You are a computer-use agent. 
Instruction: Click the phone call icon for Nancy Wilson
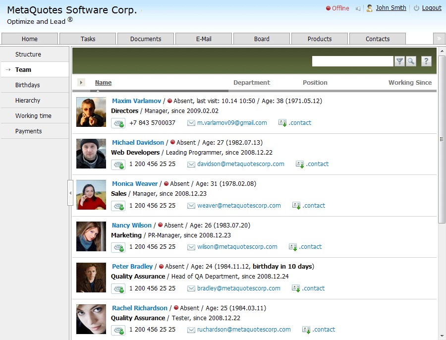(118, 247)
